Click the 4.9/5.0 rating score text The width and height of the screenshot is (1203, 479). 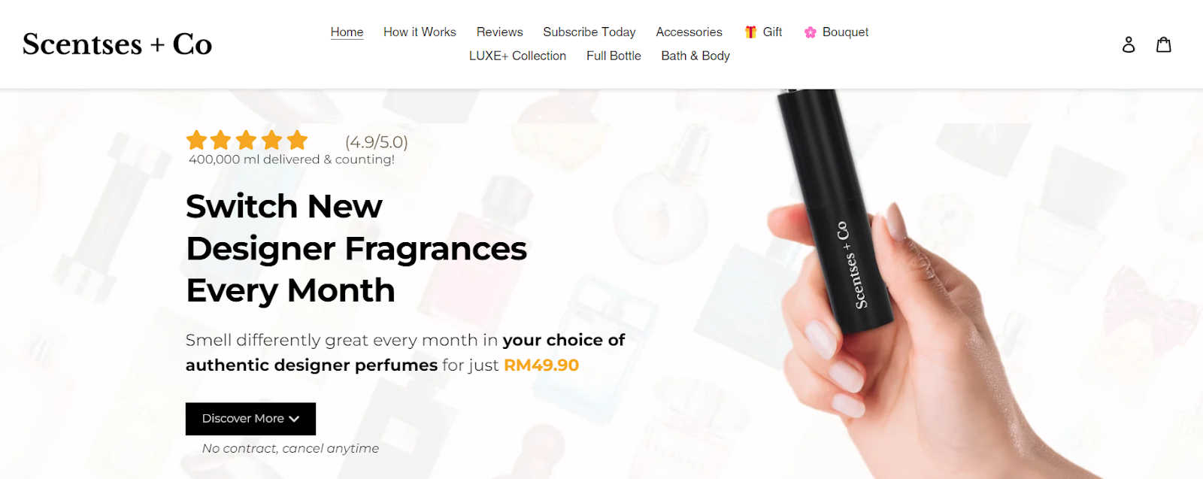(x=376, y=142)
